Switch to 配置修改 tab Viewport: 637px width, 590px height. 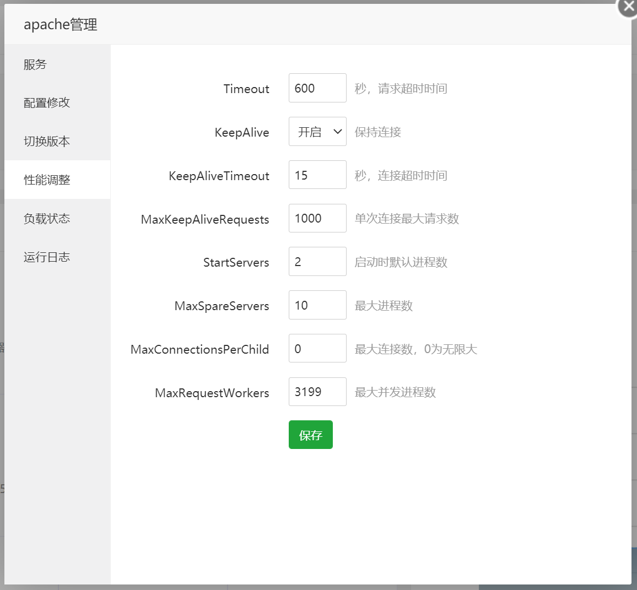(57, 102)
